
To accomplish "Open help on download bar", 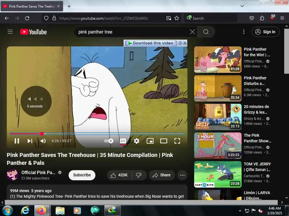I will tap(180, 43).
